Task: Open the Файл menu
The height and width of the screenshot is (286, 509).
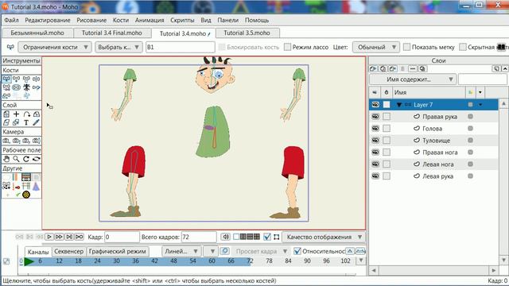Action: tap(11, 20)
